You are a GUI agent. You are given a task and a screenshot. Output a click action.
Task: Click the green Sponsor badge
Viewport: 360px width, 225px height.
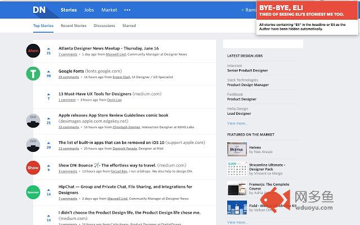coord(33,192)
